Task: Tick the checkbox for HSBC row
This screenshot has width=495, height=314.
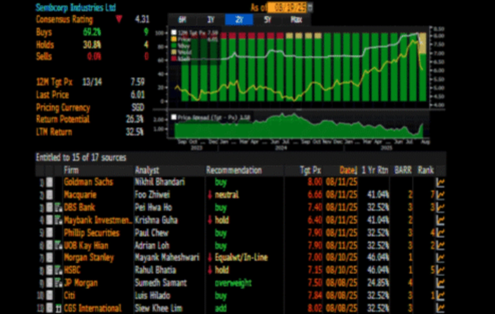Action: click(49, 270)
